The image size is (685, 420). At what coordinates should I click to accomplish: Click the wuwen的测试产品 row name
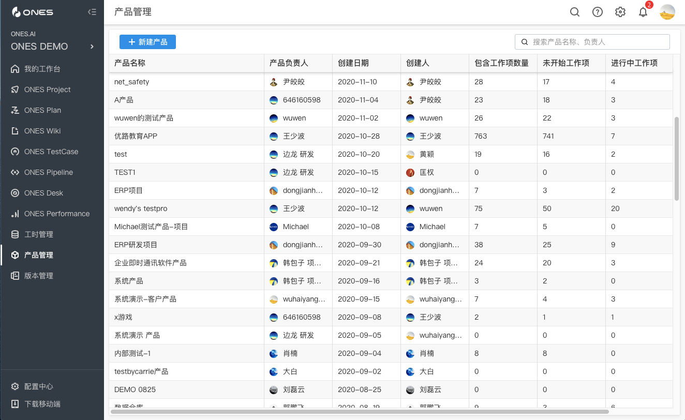pyautogui.click(x=144, y=118)
